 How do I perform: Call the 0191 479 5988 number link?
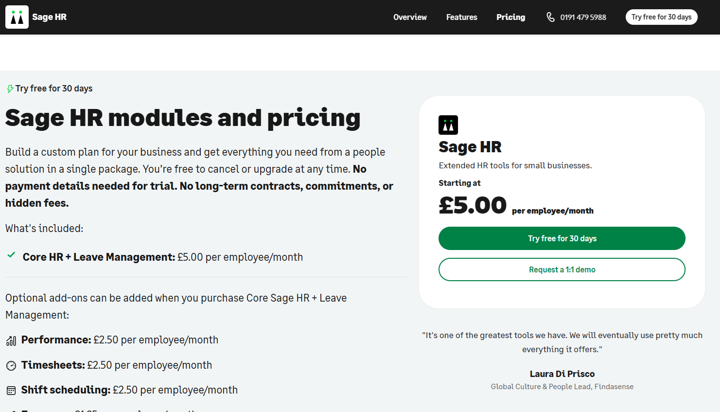point(583,17)
